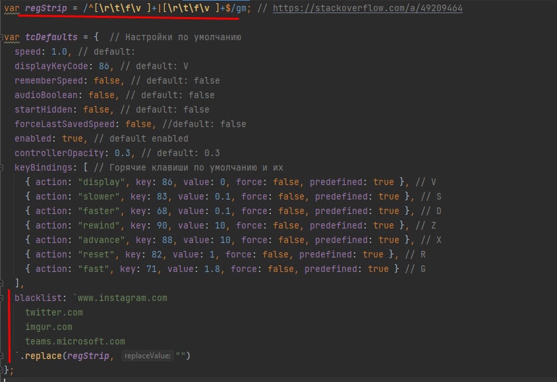Viewport: 557px width, 382px height.
Task: Collapse the keyBindings array fold marker
Action: tap(1, 167)
